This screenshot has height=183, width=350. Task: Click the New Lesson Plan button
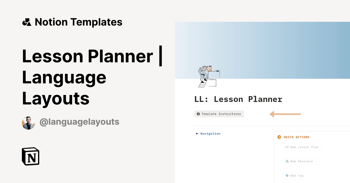pyautogui.click(x=302, y=147)
